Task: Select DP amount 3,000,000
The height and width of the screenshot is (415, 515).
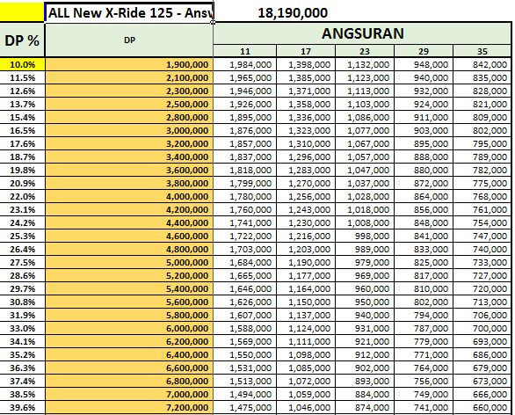Action: coord(129,130)
